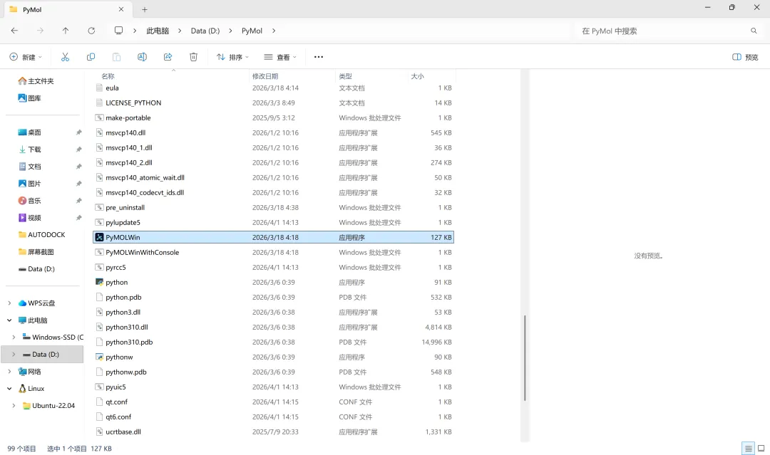Expand the Data (D:) tree node
This screenshot has height=455, width=770.
[x=14, y=354]
